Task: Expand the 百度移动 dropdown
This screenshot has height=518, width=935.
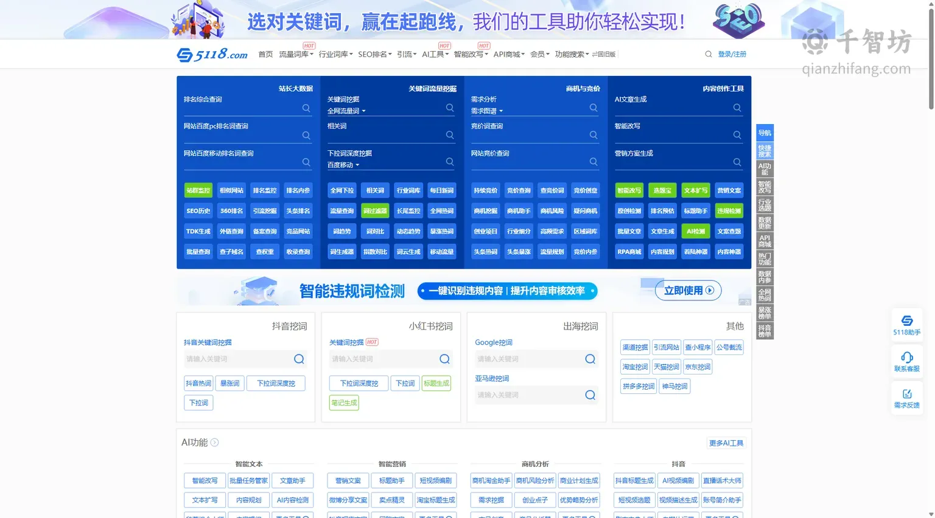Action: 343,165
